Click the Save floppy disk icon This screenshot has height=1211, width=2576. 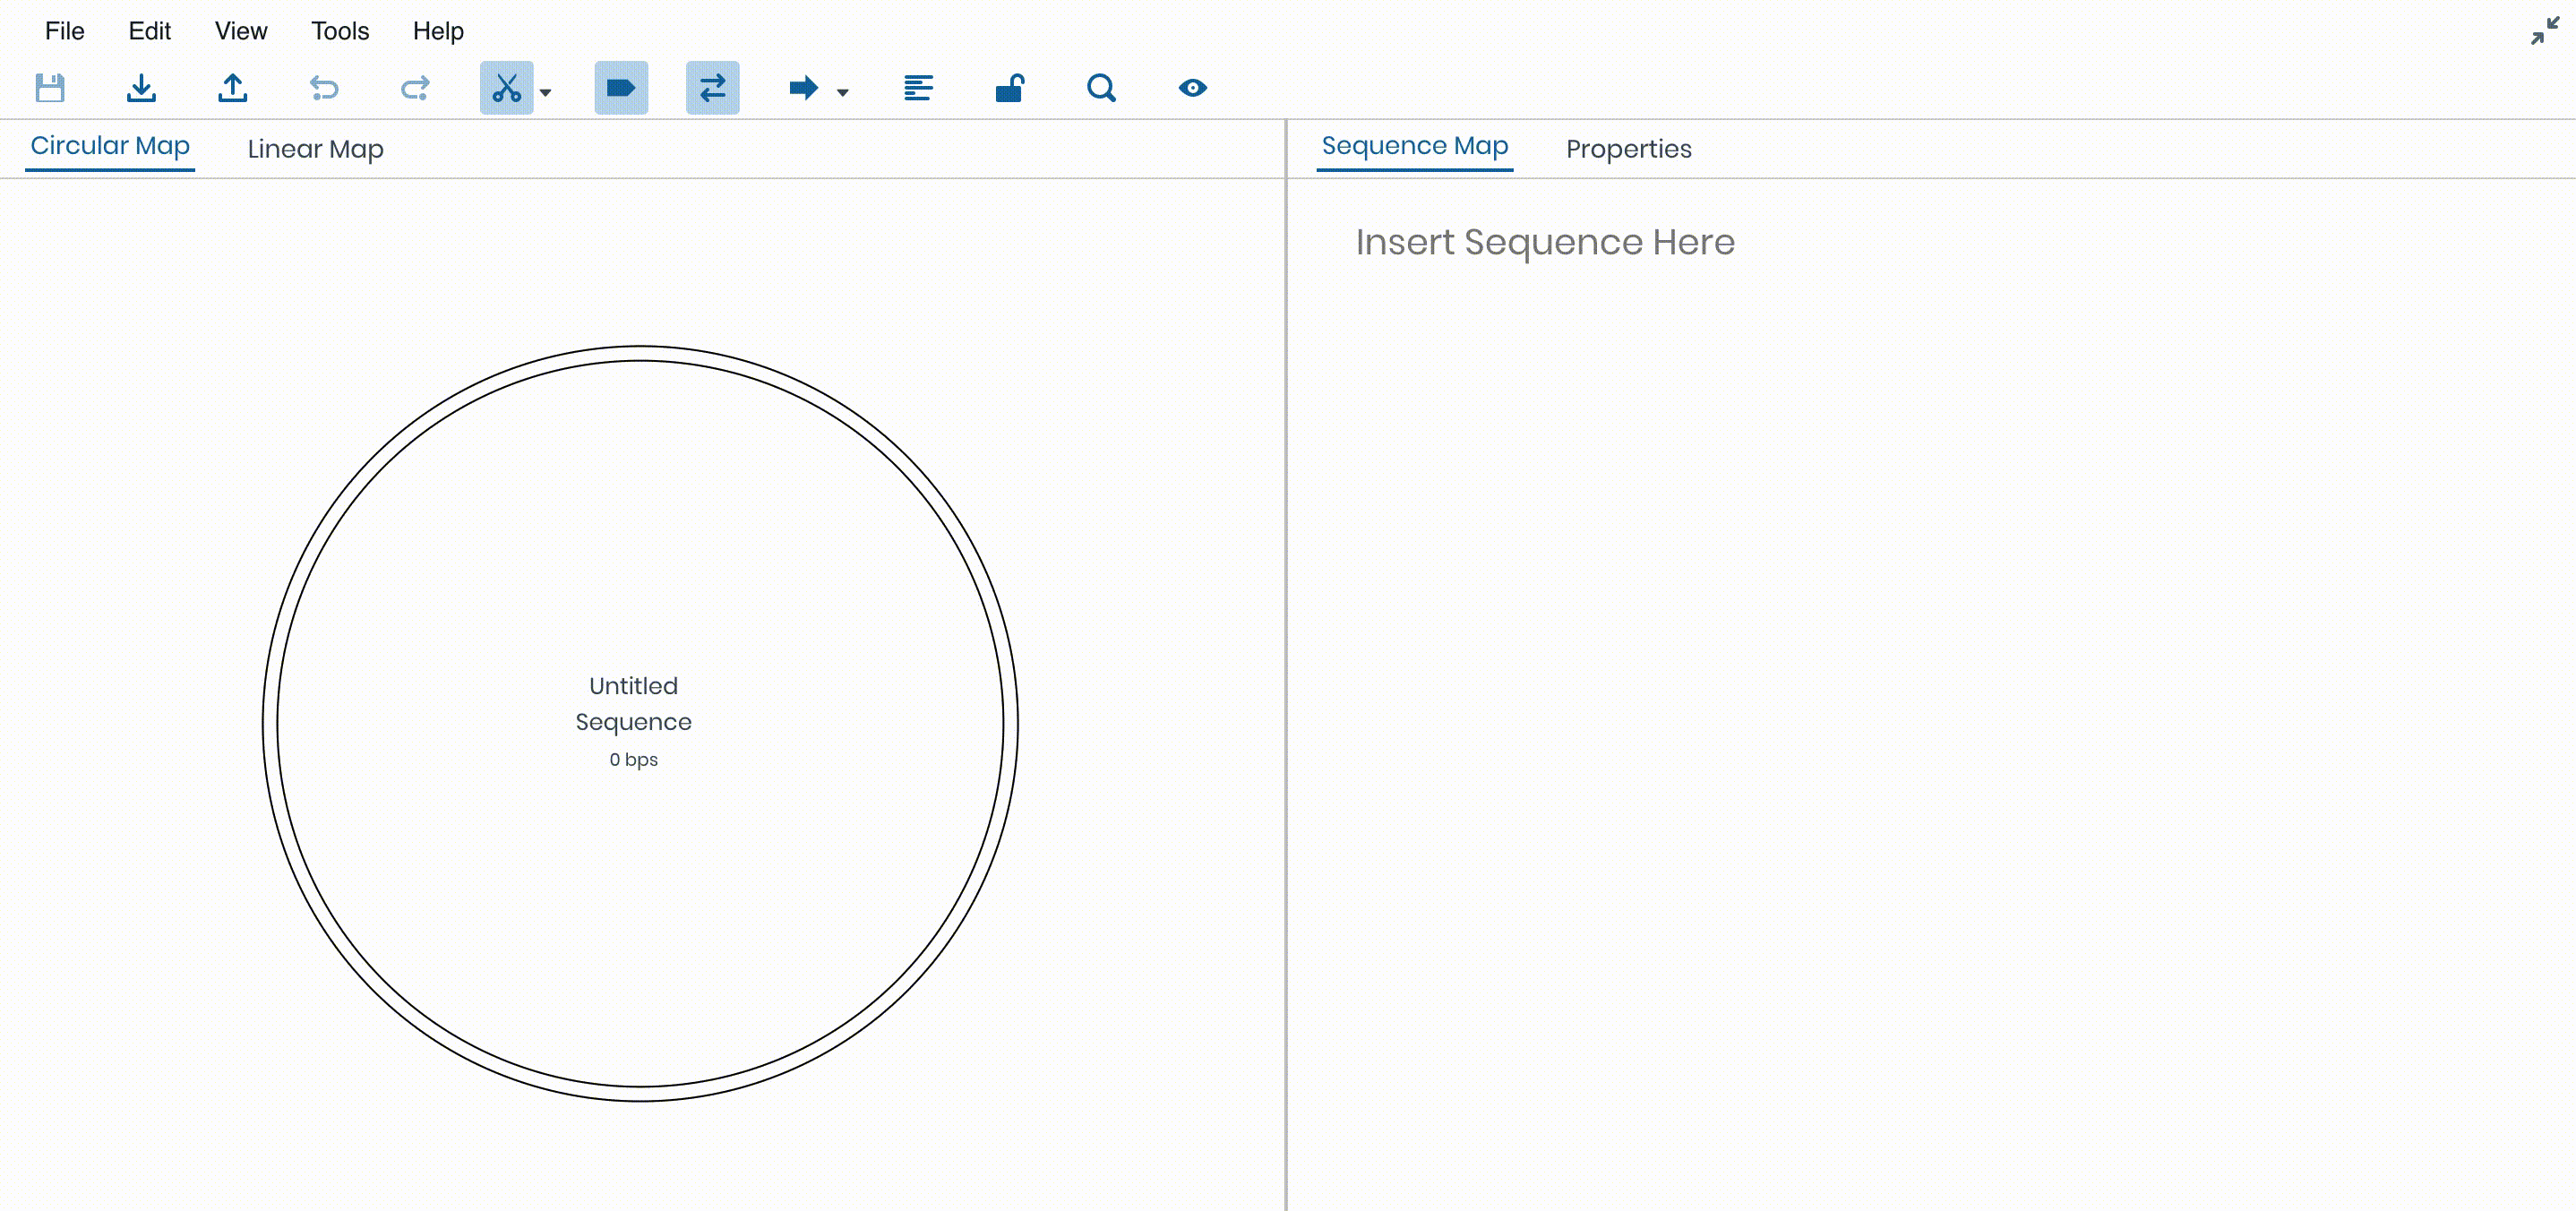(50, 88)
